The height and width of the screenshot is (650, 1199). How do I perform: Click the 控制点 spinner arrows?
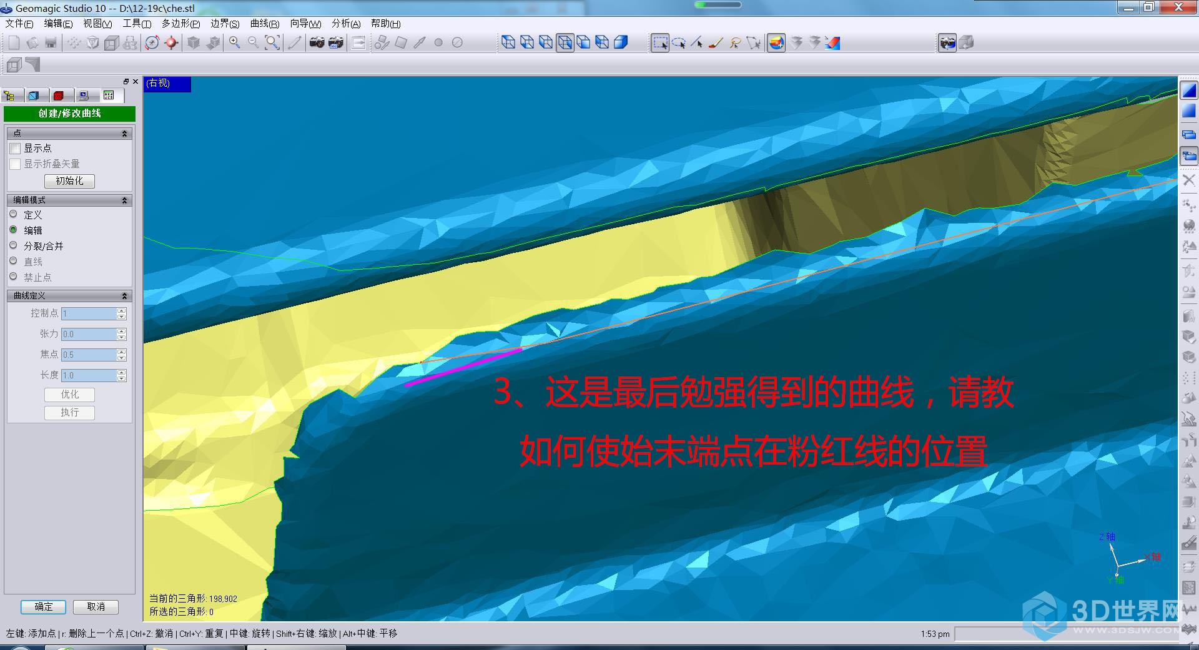click(x=122, y=313)
